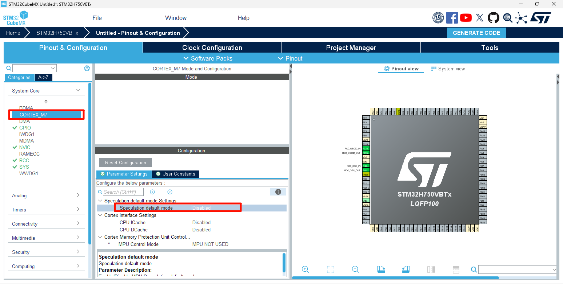Click the pin search magnifier icon

474,269
